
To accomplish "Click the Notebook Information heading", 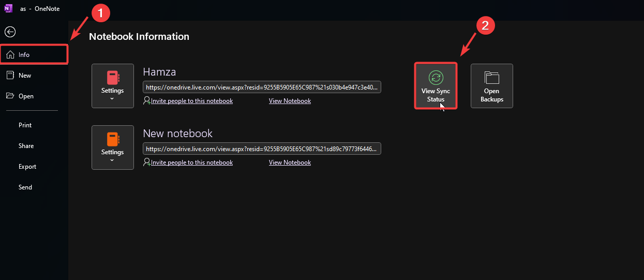I will (x=139, y=37).
